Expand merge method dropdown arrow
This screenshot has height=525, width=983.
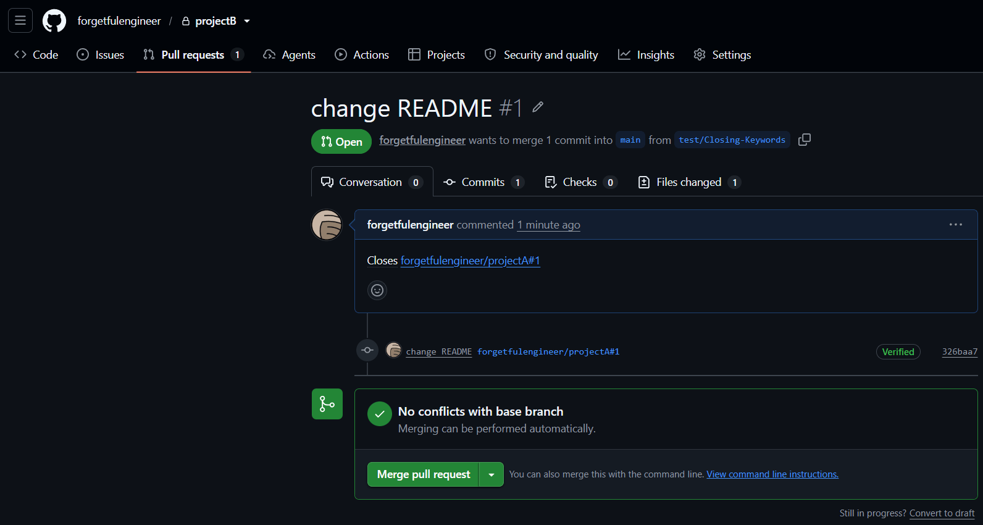491,474
